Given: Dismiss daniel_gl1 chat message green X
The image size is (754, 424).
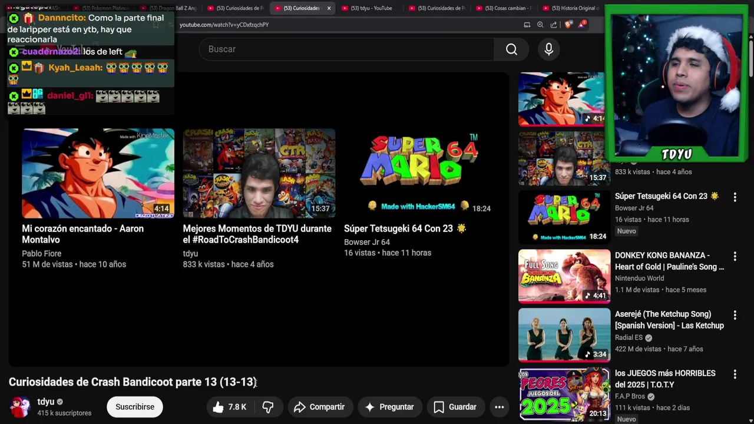Looking at the screenshot, I should 14,95.
